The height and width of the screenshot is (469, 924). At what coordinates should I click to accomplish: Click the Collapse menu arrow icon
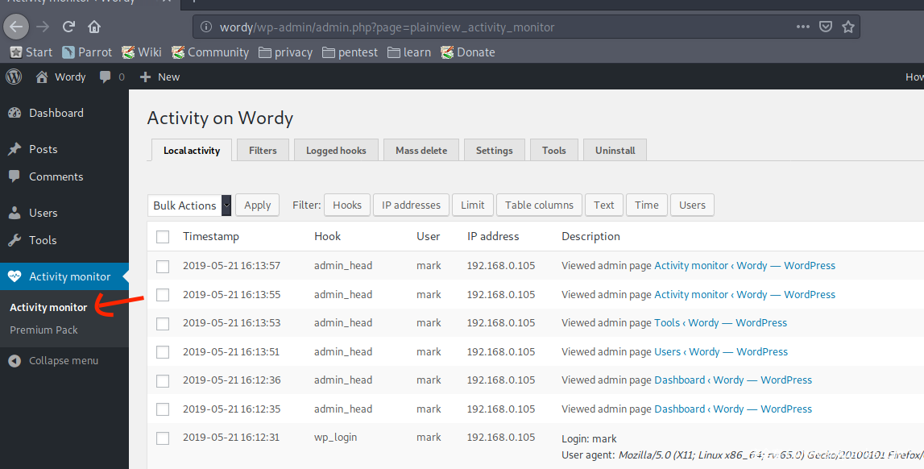coord(15,360)
